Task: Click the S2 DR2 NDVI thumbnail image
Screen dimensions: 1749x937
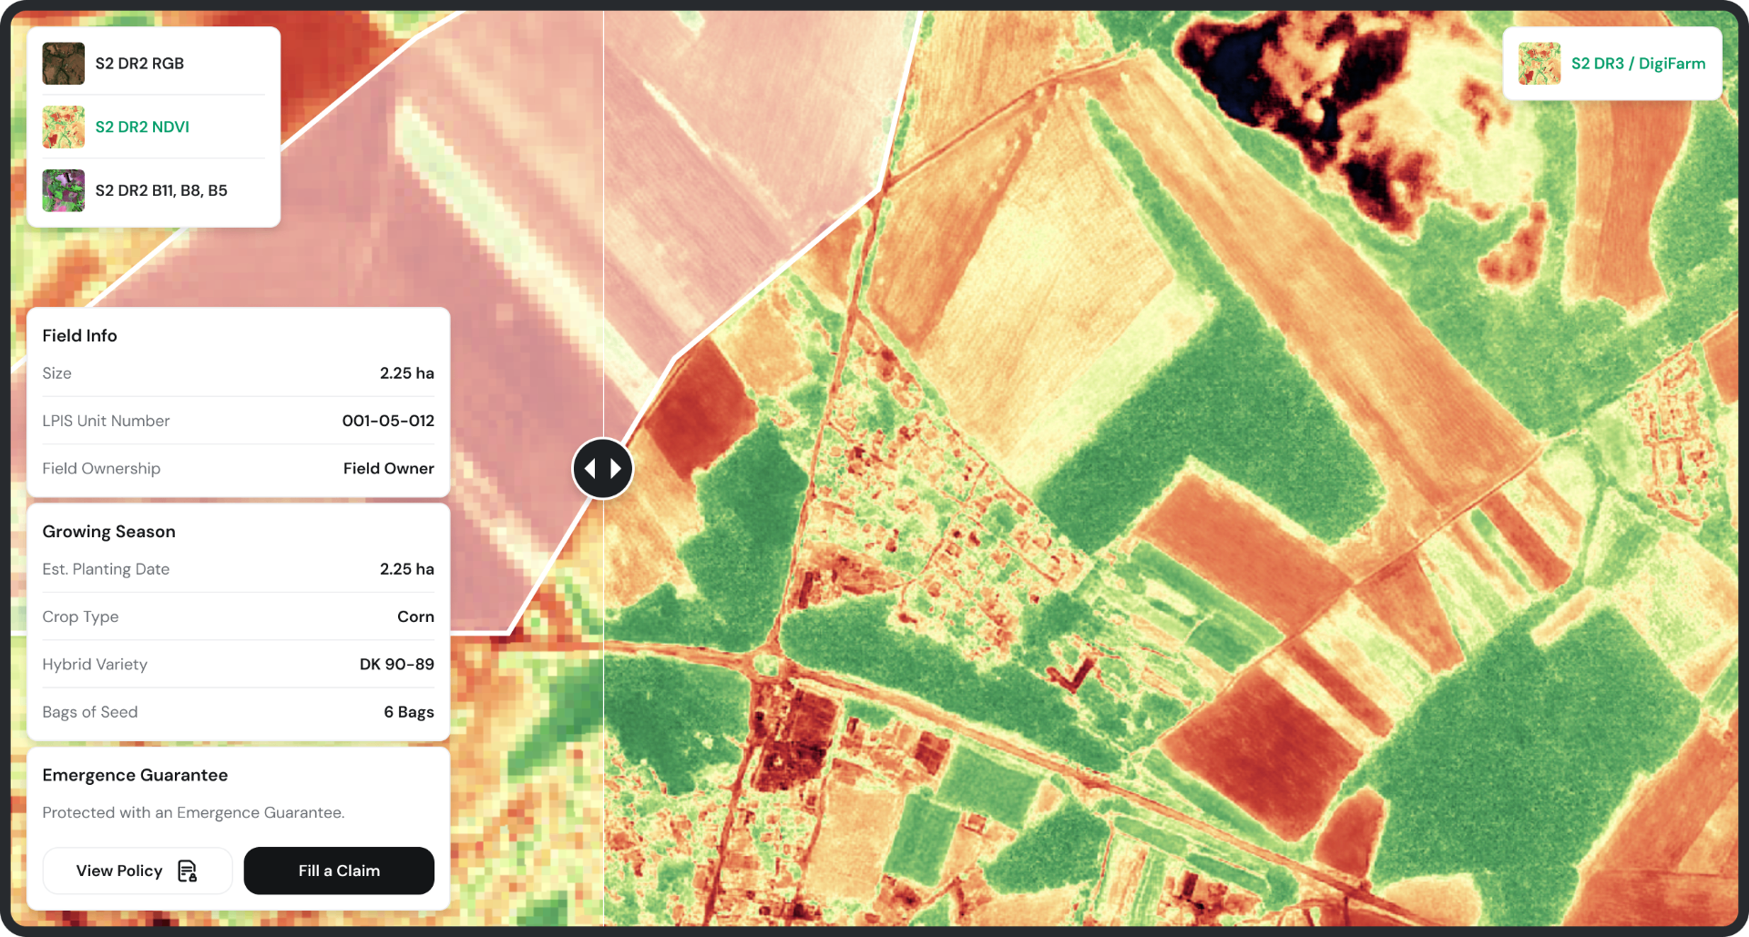Action: (64, 127)
